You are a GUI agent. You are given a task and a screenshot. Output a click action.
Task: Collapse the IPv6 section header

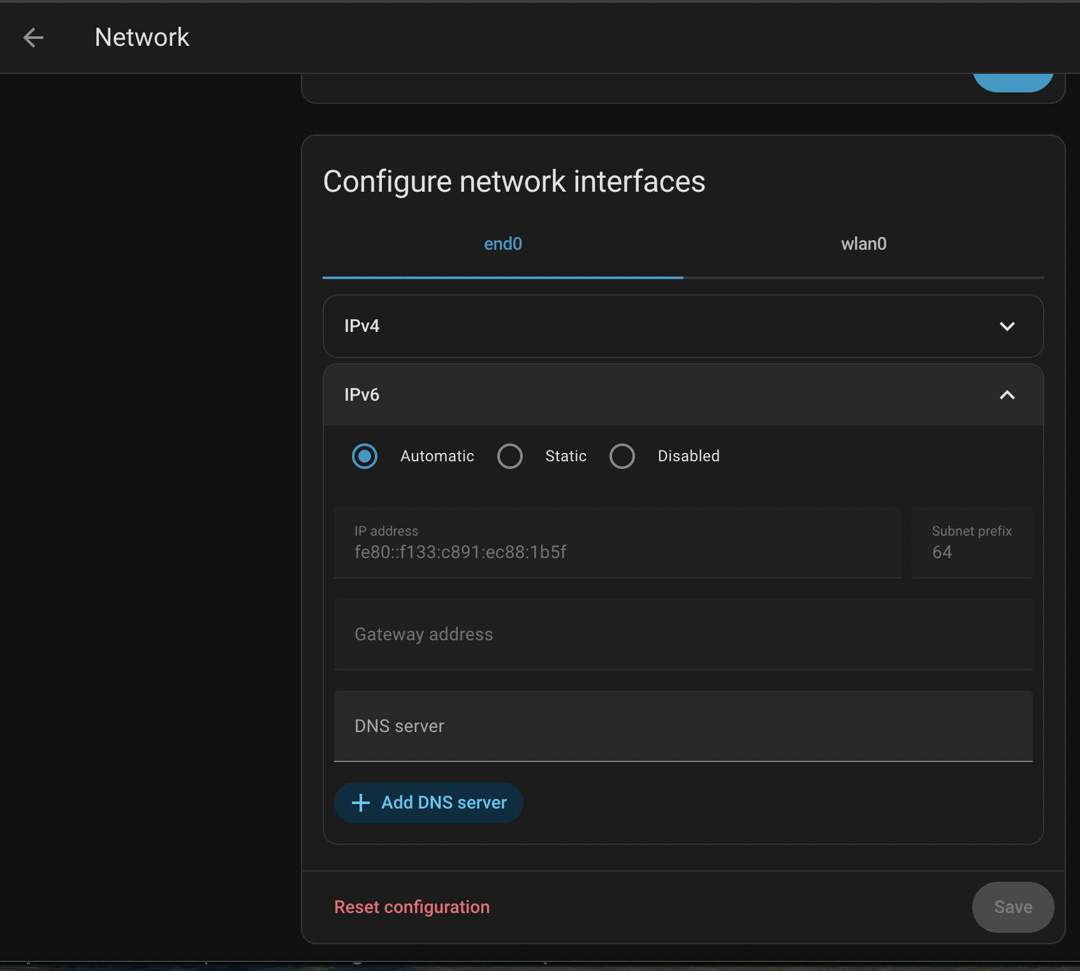click(638, 395)
